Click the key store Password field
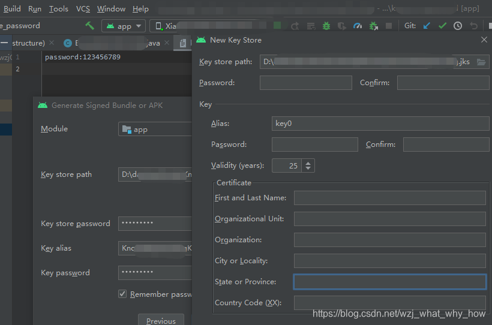This screenshot has height=325, width=492. 306,83
